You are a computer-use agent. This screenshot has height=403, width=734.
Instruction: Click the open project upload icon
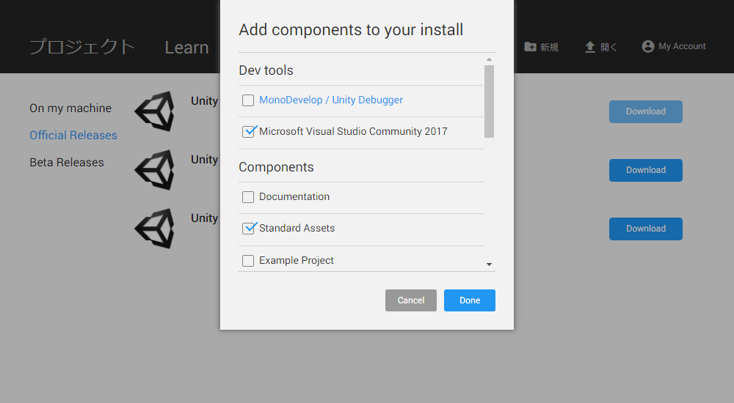coord(590,47)
